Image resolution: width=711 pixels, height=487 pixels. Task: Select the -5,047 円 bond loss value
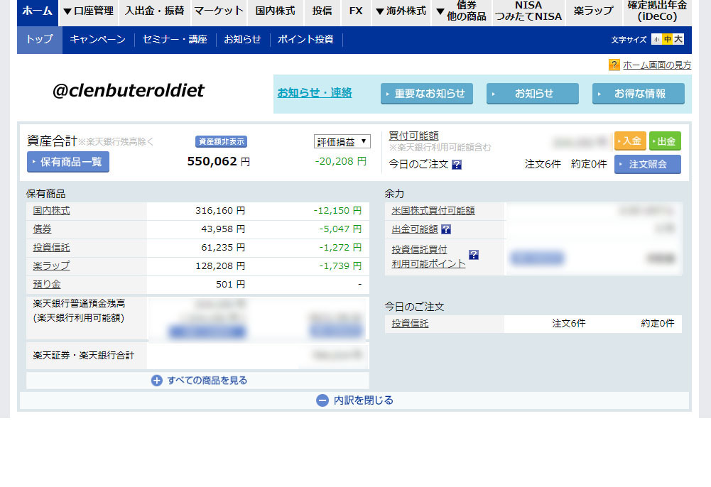tap(340, 229)
